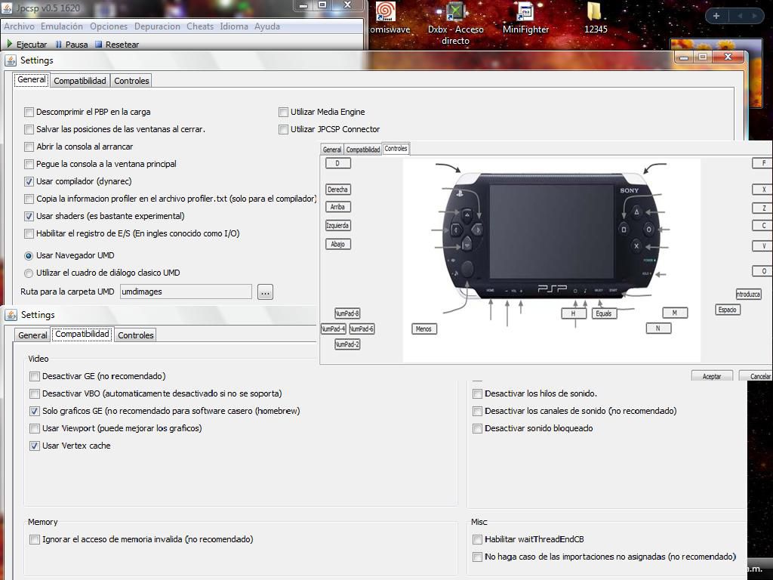
Task: Click the Aceptar button
Action: 712,376
